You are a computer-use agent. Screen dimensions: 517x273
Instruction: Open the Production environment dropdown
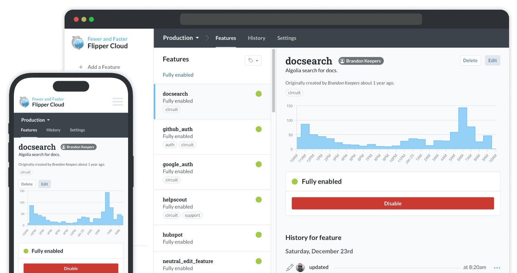[x=181, y=38]
